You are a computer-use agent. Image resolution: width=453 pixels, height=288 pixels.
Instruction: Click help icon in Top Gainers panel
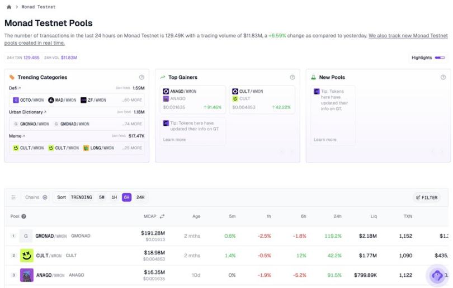coord(292,77)
